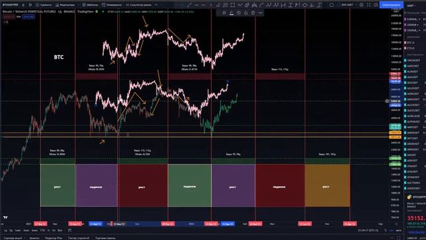Select the white BTC text label
The width and height of the screenshot is (426, 240).
(59, 57)
